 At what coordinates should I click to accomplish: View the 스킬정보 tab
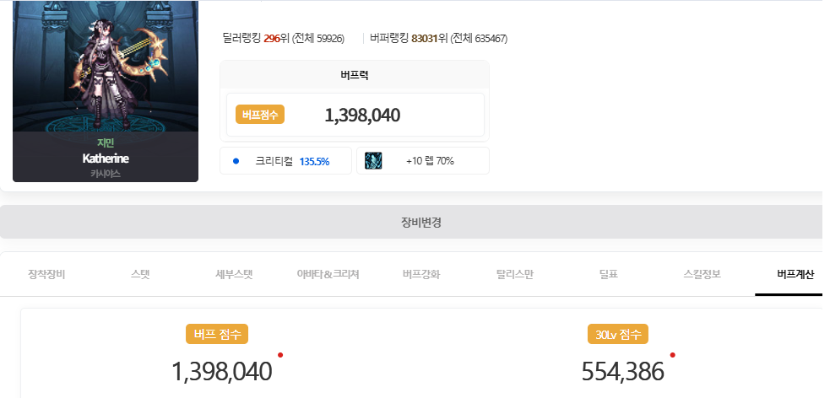[x=701, y=274]
